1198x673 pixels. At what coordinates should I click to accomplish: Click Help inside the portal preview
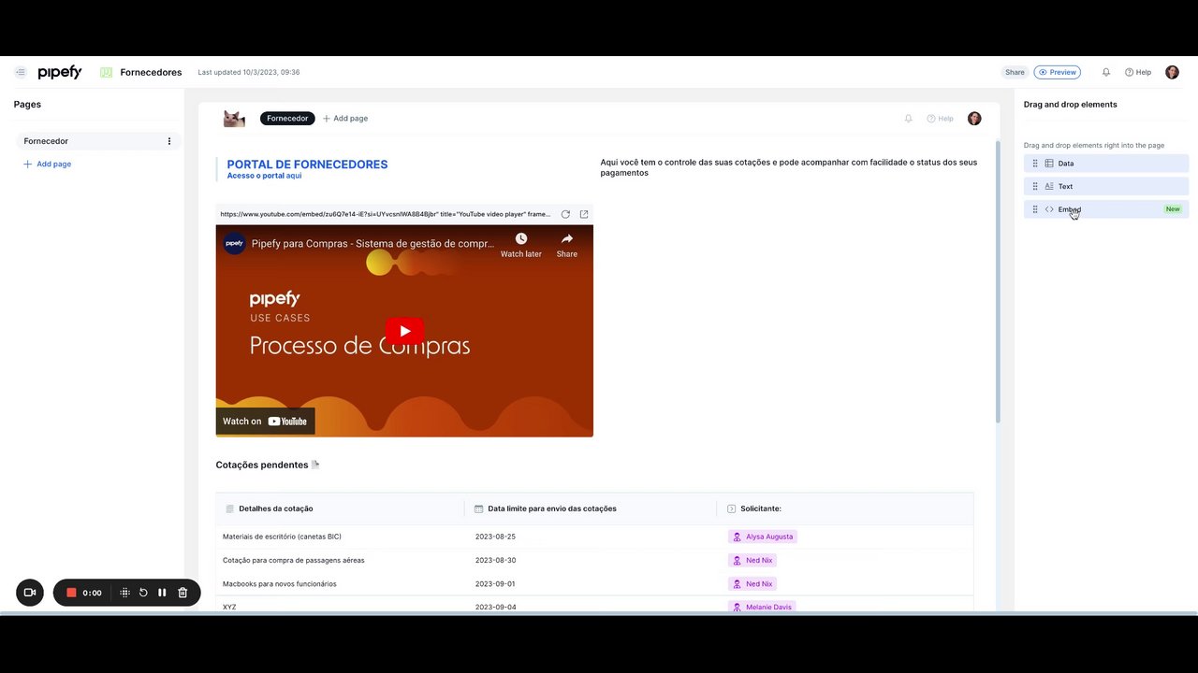click(x=940, y=119)
